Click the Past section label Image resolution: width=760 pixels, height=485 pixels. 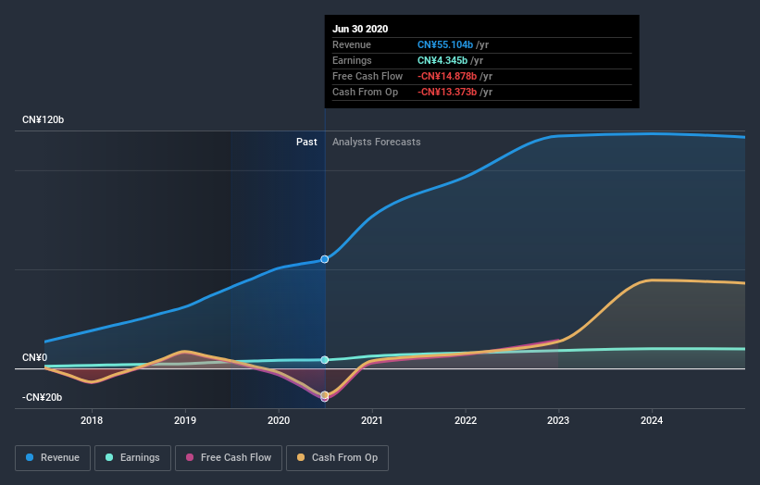coord(306,142)
